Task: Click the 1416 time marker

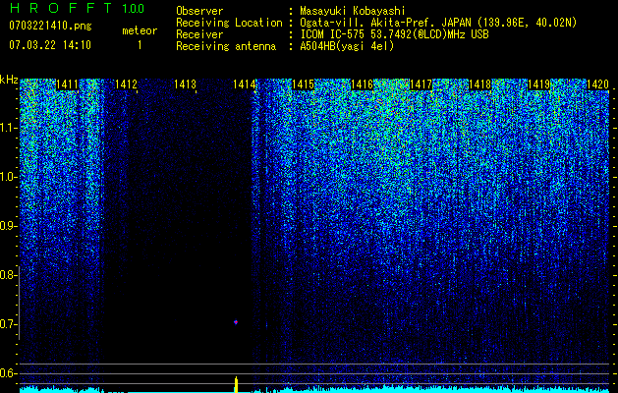Action: (362, 84)
